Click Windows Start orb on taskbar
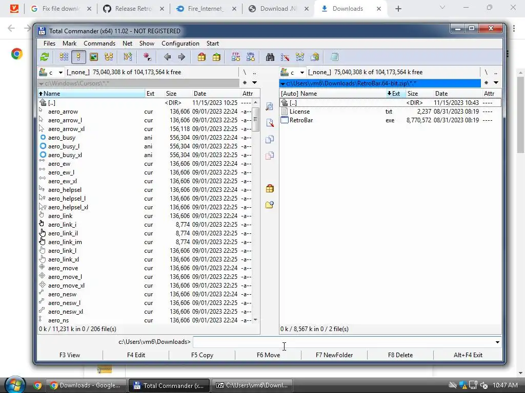 (x=15, y=385)
